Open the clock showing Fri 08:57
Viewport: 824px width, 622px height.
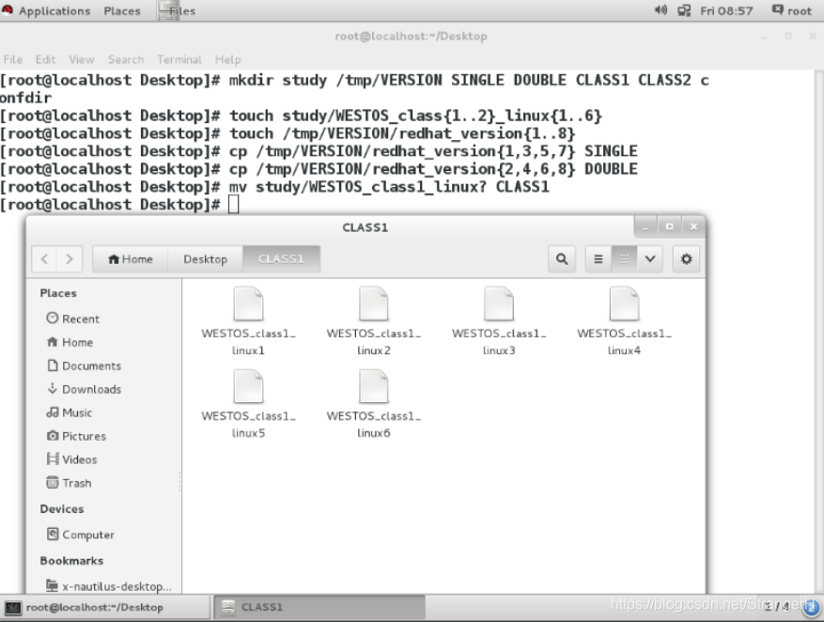click(x=726, y=10)
